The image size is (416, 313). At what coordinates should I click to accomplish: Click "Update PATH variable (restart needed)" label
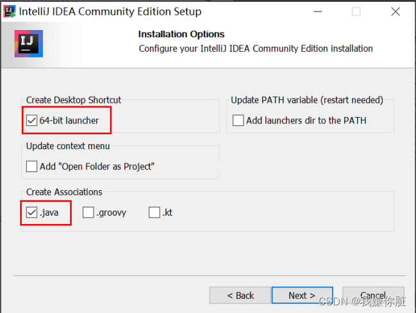[x=307, y=100]
